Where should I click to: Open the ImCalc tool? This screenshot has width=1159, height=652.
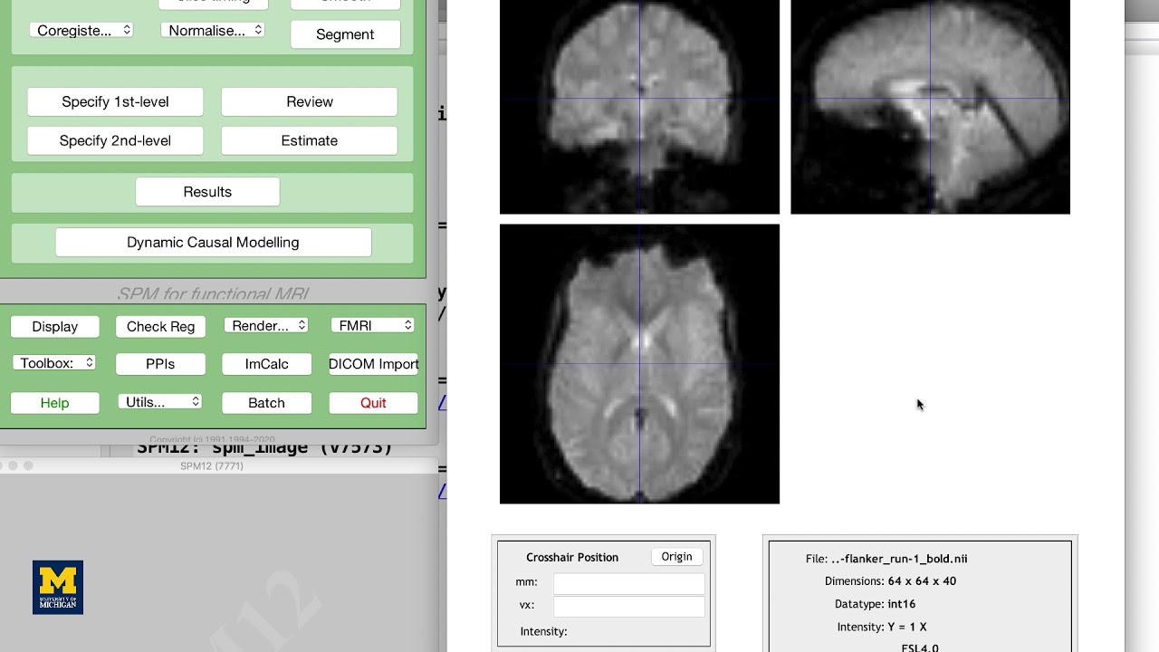point(266,364)
